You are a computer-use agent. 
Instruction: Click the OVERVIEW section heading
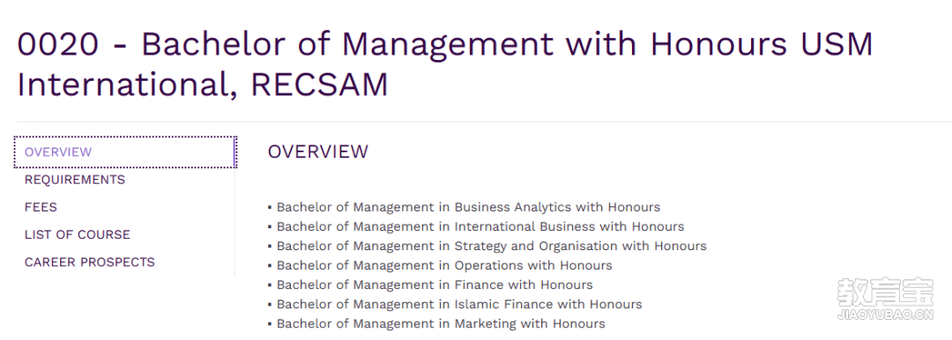coord(317,152)
